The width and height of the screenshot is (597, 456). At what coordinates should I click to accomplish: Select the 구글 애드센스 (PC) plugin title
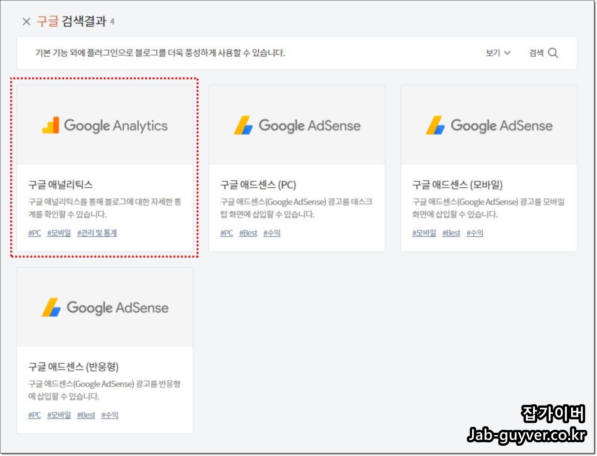click(258, 185)
